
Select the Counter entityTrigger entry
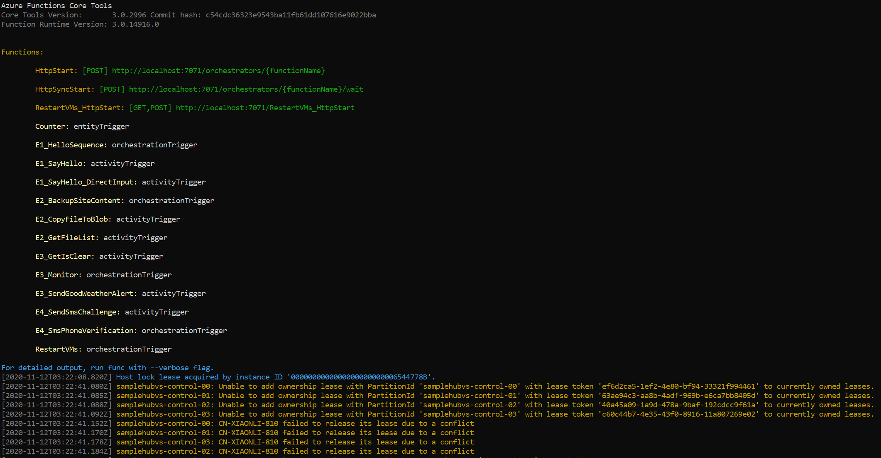pyautogui.click(x=82, y=126)
